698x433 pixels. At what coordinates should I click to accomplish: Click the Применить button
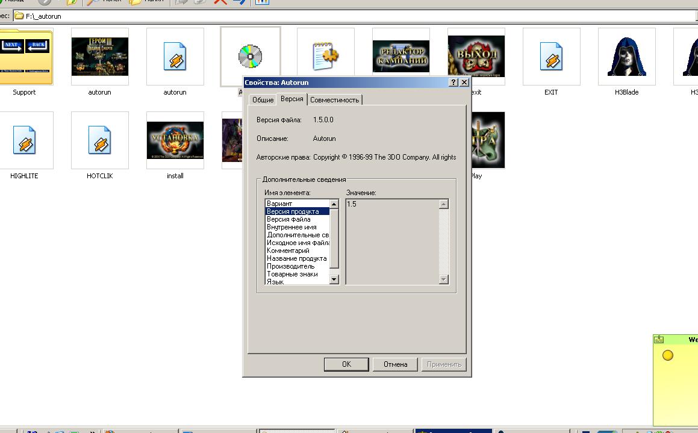pyautogui.click(x=444, y=364)
